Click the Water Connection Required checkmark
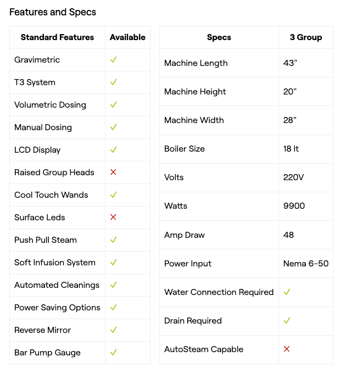The height and width of the screenshot is (373, 346). 287,292
